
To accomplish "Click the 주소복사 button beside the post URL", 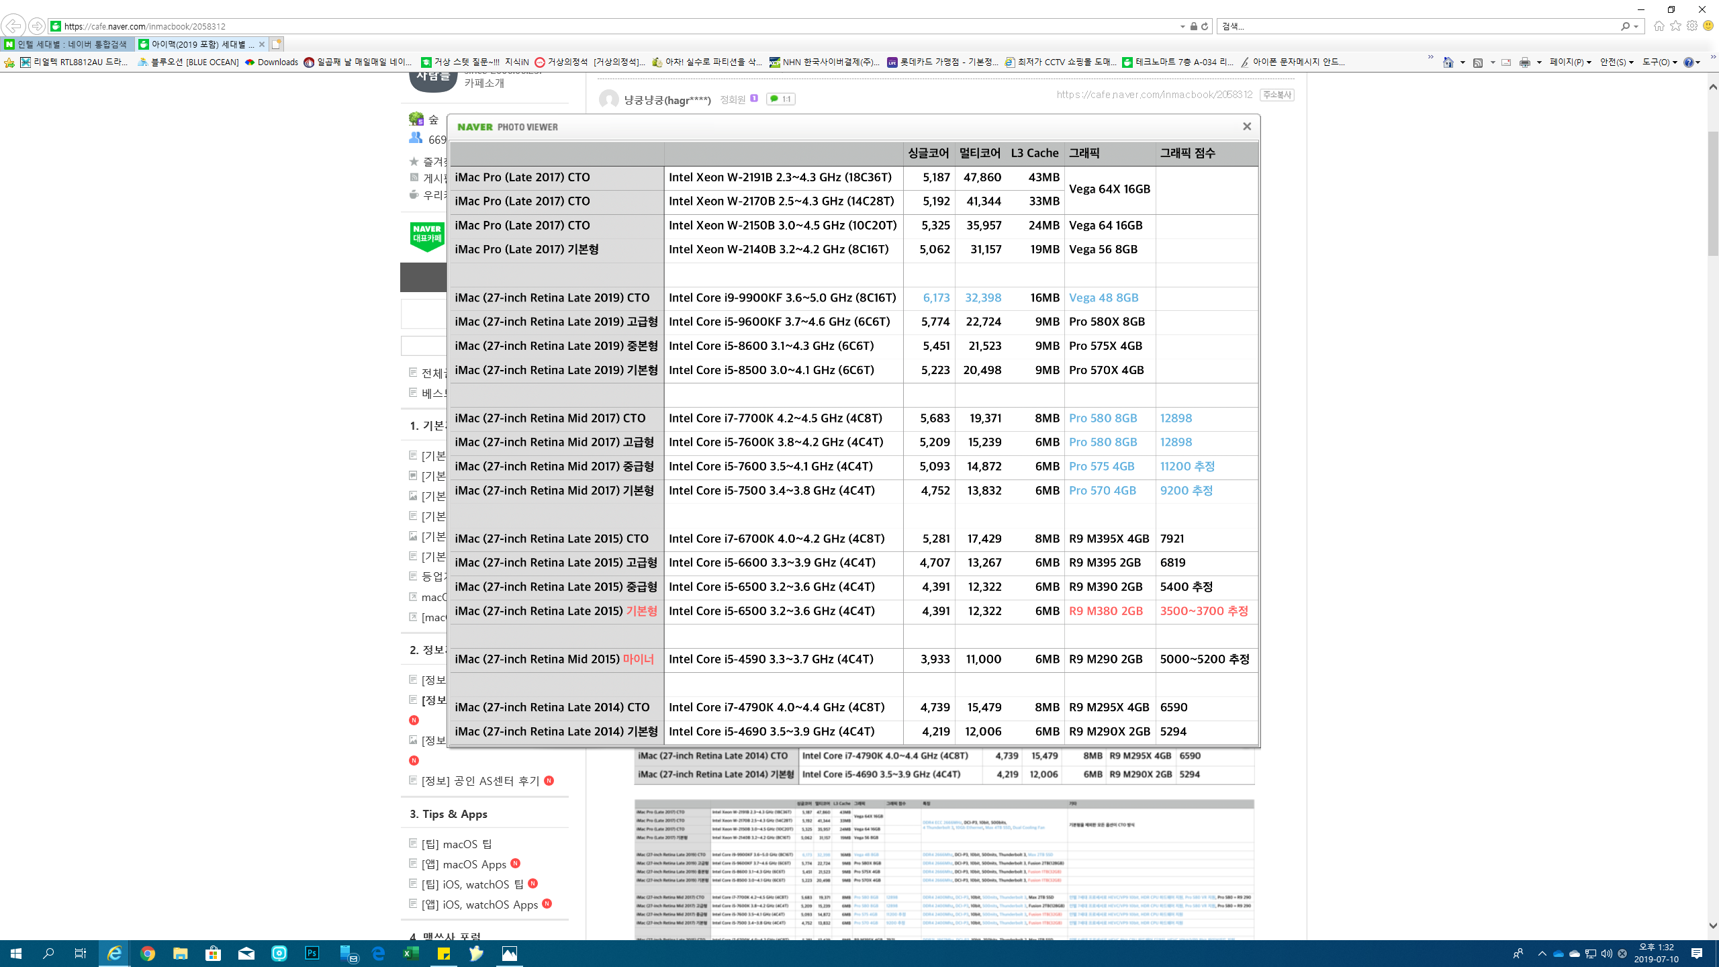I will point(1276,95).
